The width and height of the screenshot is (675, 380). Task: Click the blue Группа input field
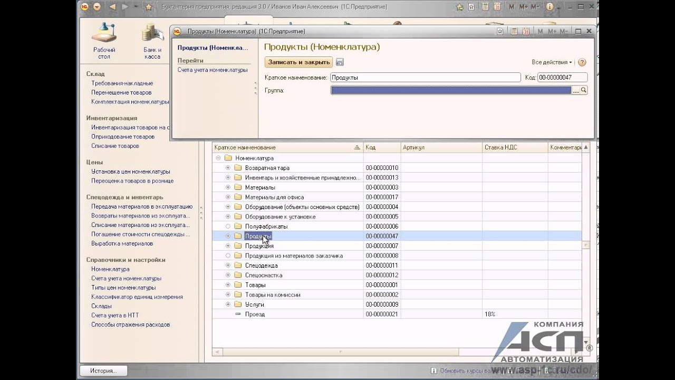tap(451, 90)
